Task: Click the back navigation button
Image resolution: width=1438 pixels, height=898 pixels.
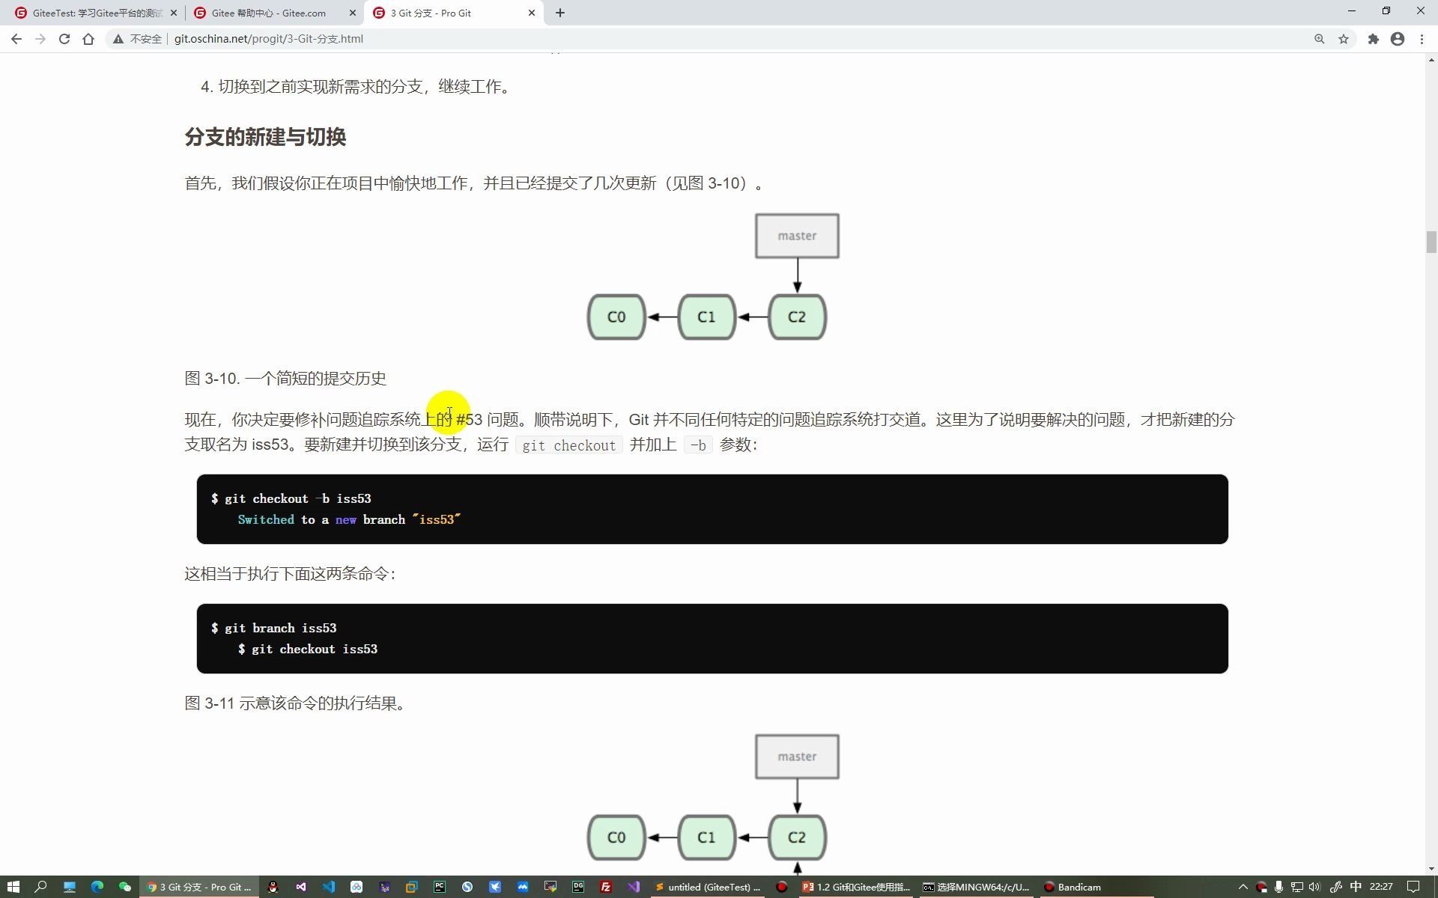Action: [x=16, y=38]
